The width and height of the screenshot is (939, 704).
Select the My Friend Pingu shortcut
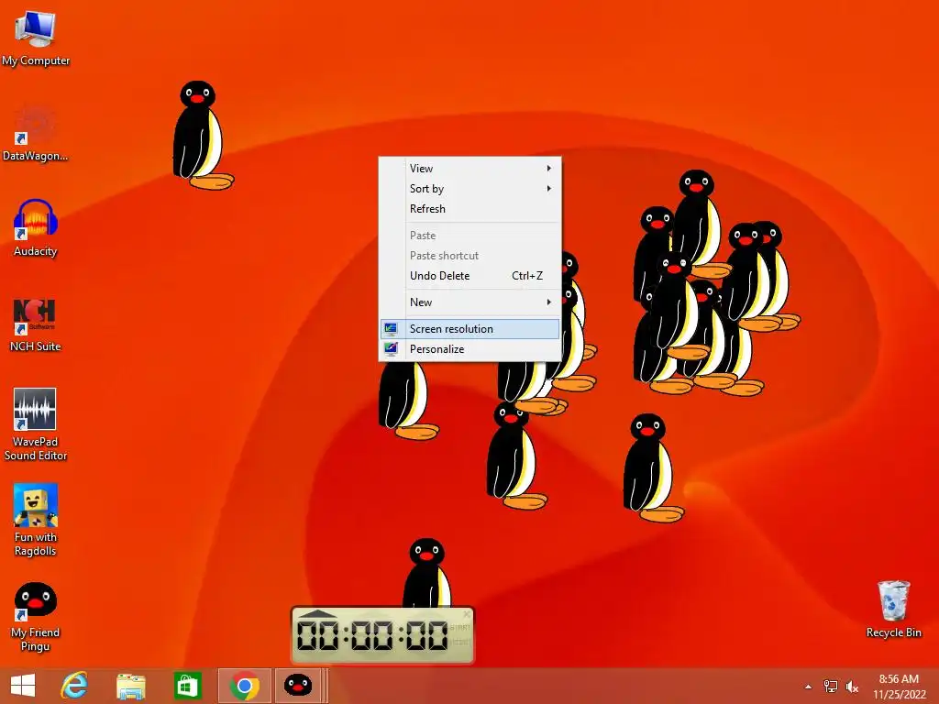click(x=36, y=617)
